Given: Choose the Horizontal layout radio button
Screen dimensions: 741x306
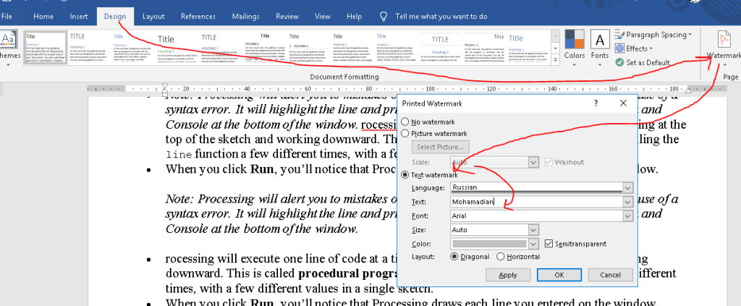Looking at the screenshot, I should point(501,257).
